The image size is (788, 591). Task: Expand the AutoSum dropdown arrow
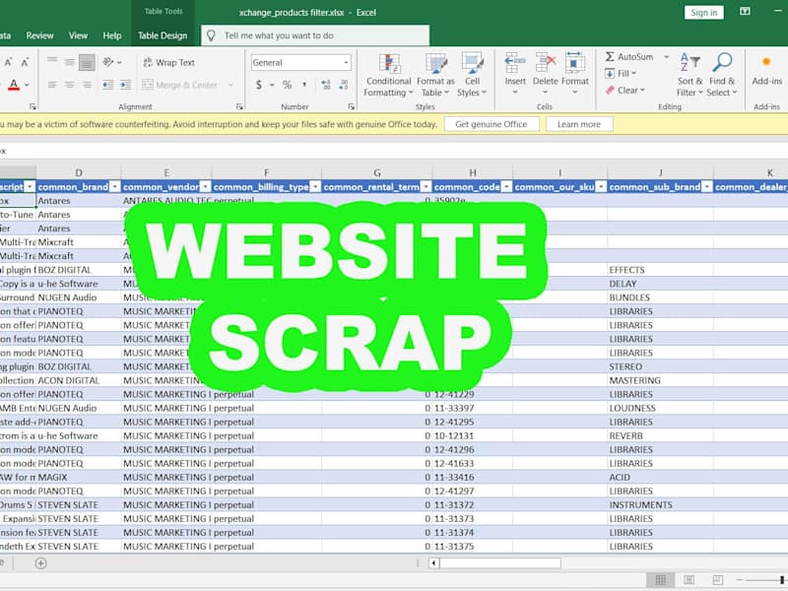(667, 57)
